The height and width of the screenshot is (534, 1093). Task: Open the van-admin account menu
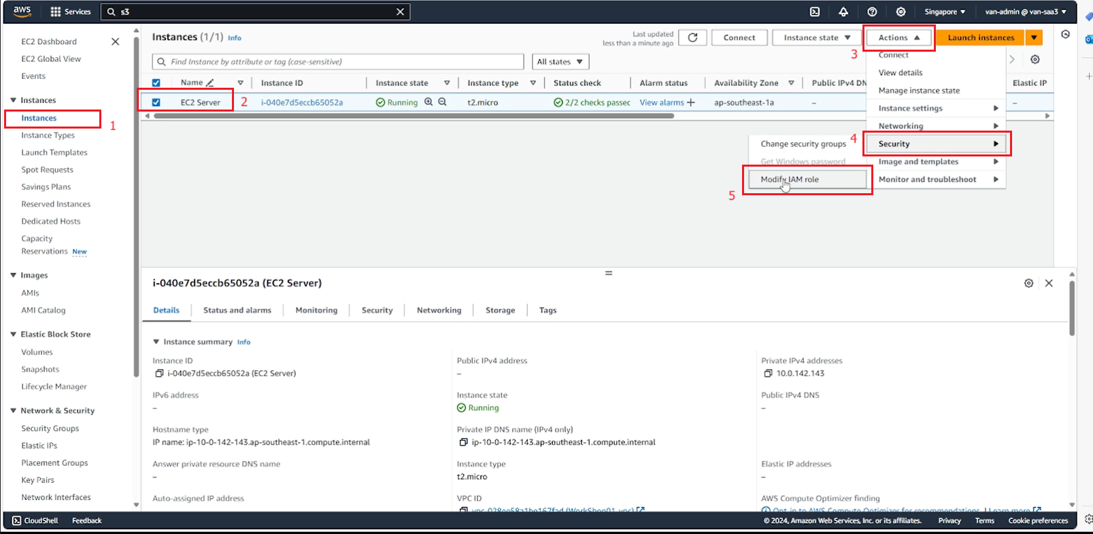click(1026, 12)
